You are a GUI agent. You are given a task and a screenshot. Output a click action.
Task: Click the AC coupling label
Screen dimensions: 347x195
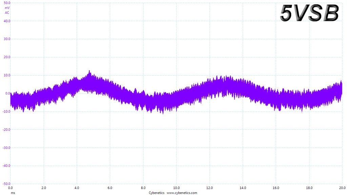7,13
